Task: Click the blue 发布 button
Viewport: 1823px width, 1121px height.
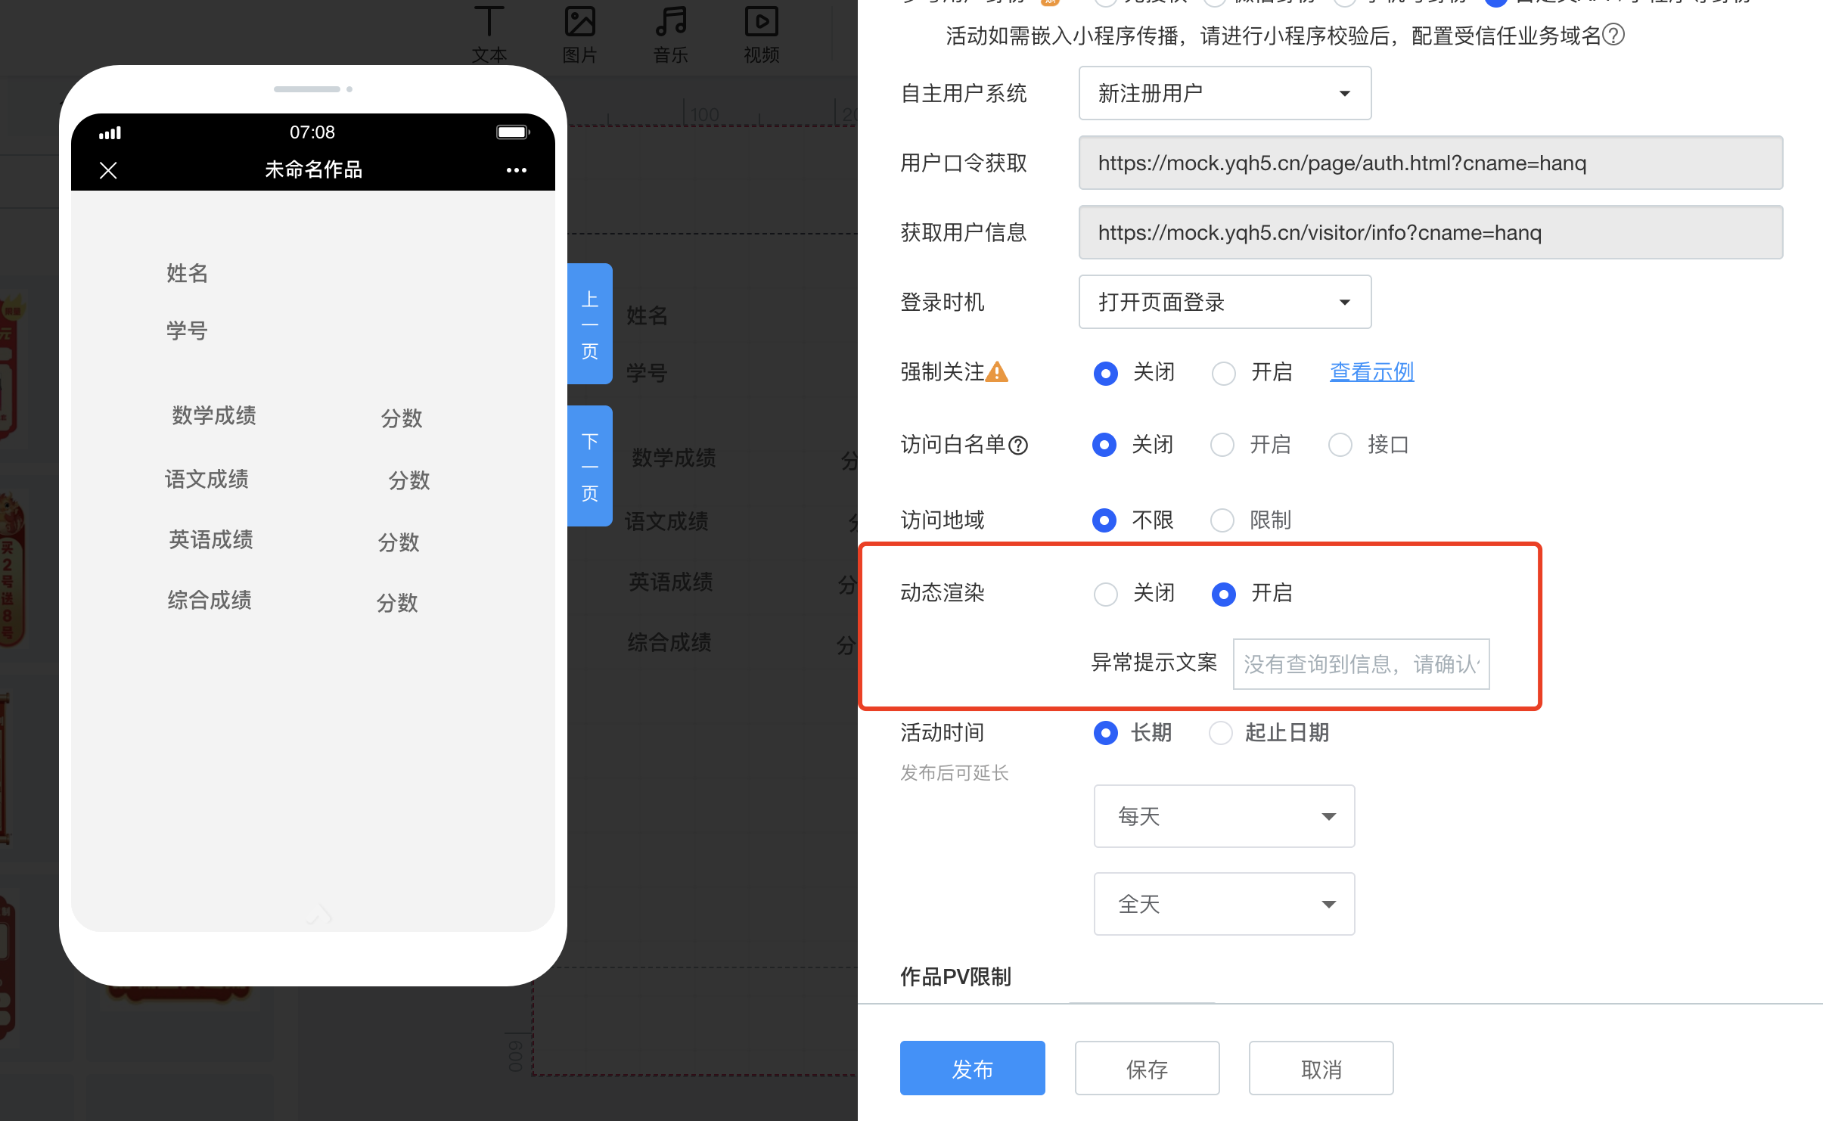Action: 972,1068
